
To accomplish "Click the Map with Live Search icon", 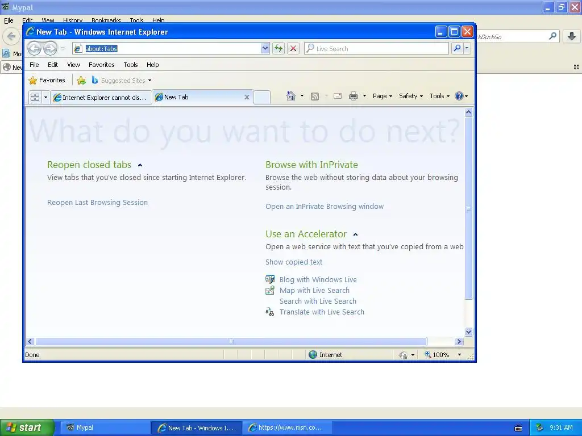I will (270, 290).
